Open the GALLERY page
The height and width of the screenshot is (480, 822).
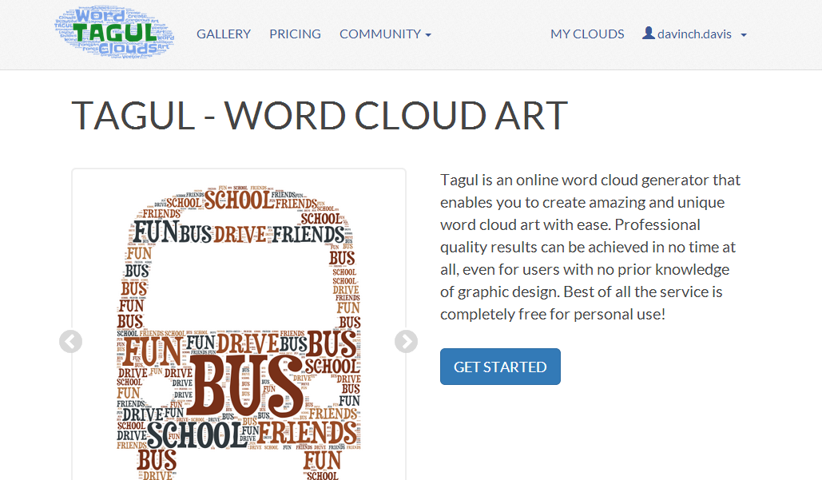click(x=224, y=34)
